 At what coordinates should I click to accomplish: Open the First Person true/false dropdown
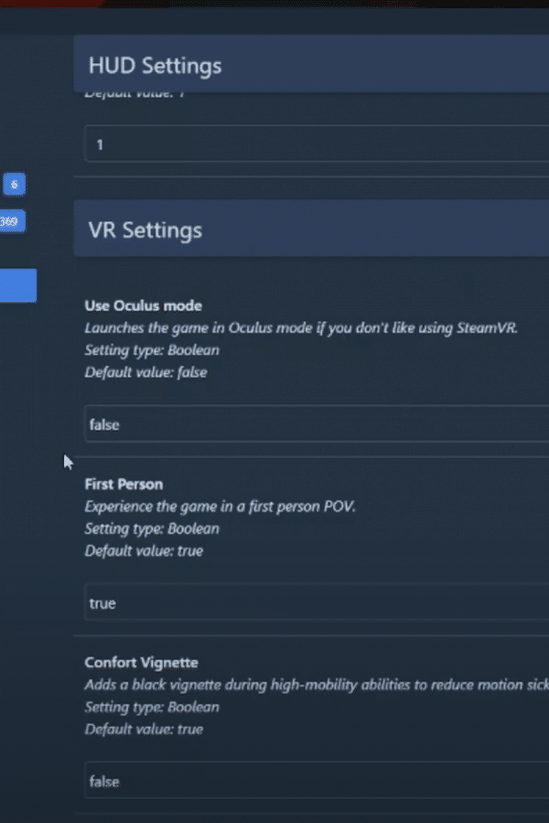tap(317, 603)
